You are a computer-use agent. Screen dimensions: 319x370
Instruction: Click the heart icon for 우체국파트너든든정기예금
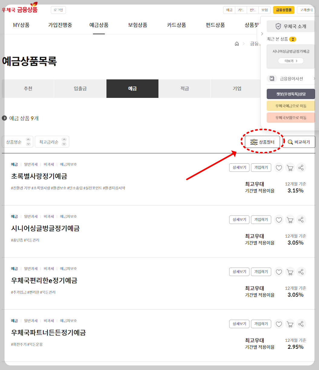pyautogui.click(x=279, y=324)
